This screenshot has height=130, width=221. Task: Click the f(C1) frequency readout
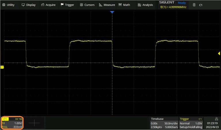tap(173, 7)
